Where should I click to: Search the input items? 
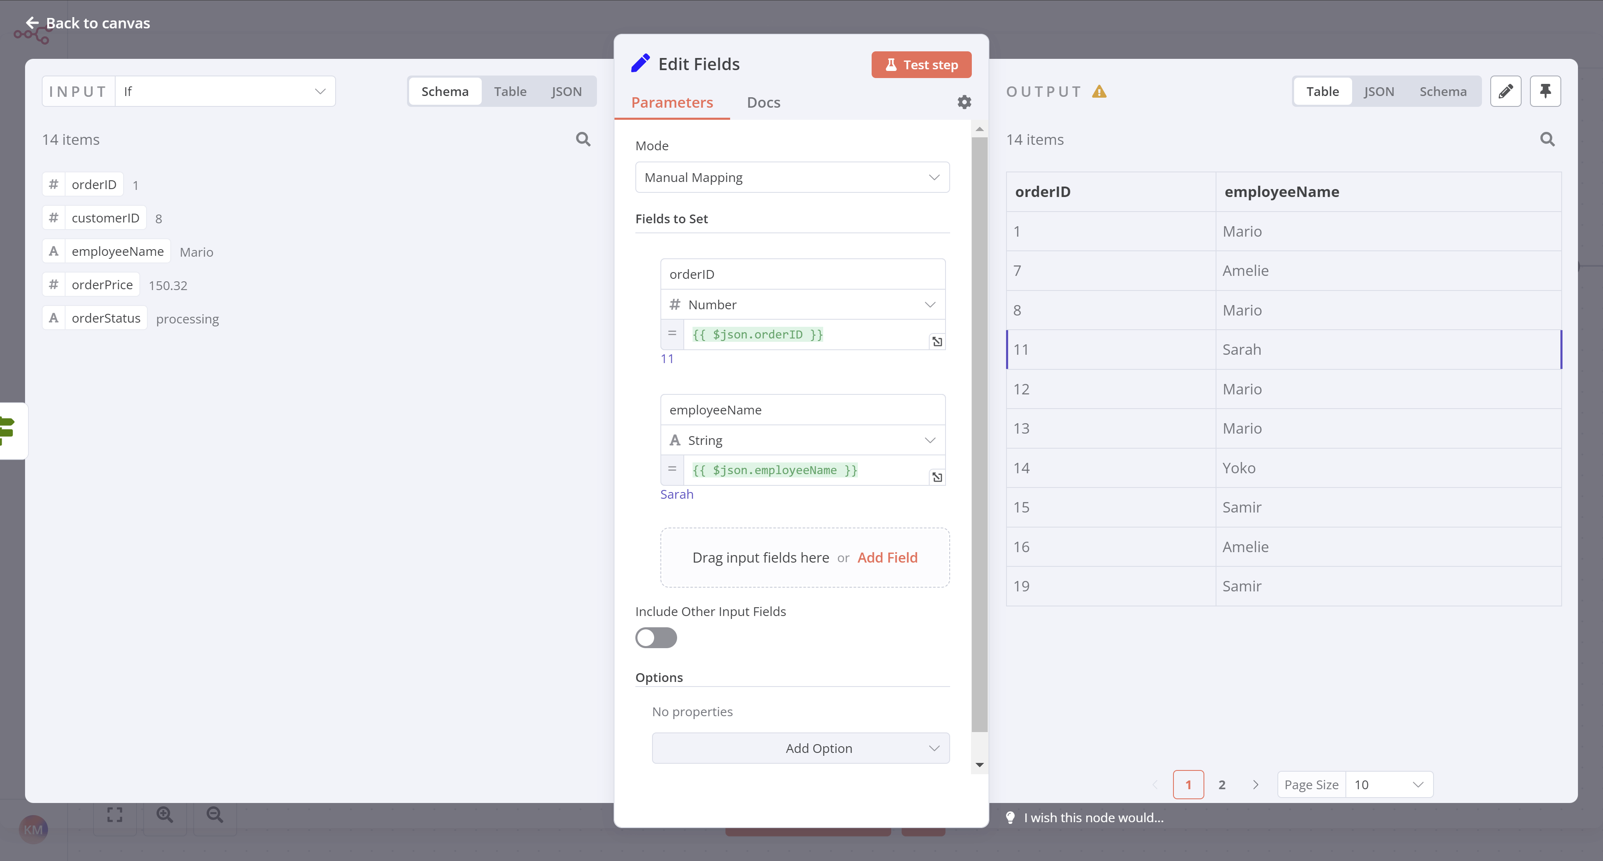583,139
